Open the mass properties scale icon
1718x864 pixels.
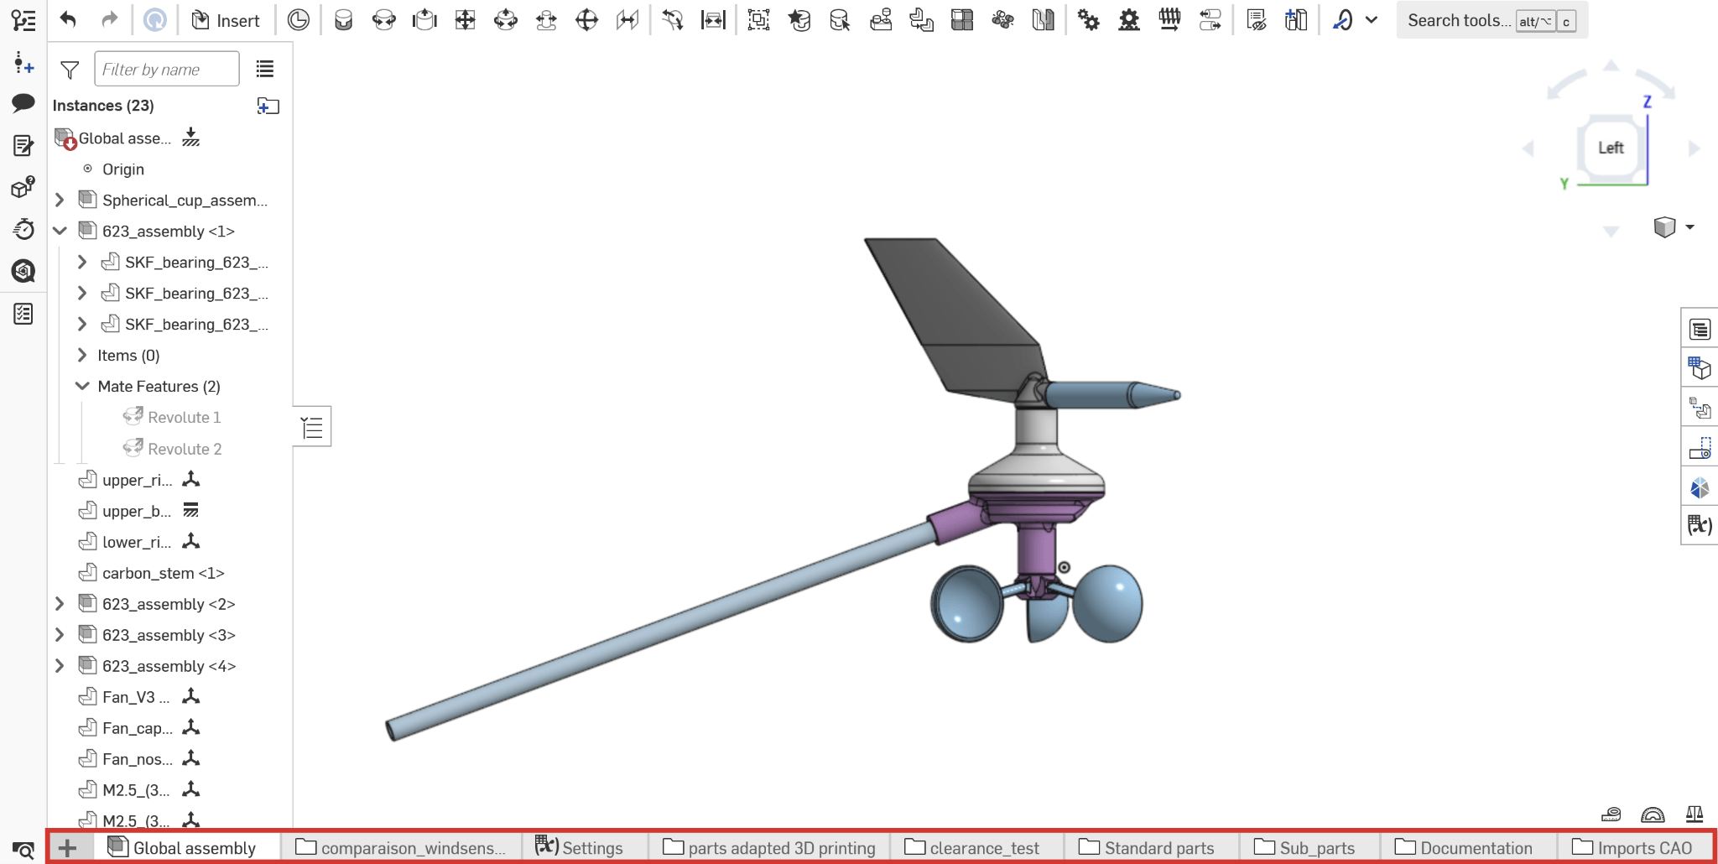coord(1694,814)
